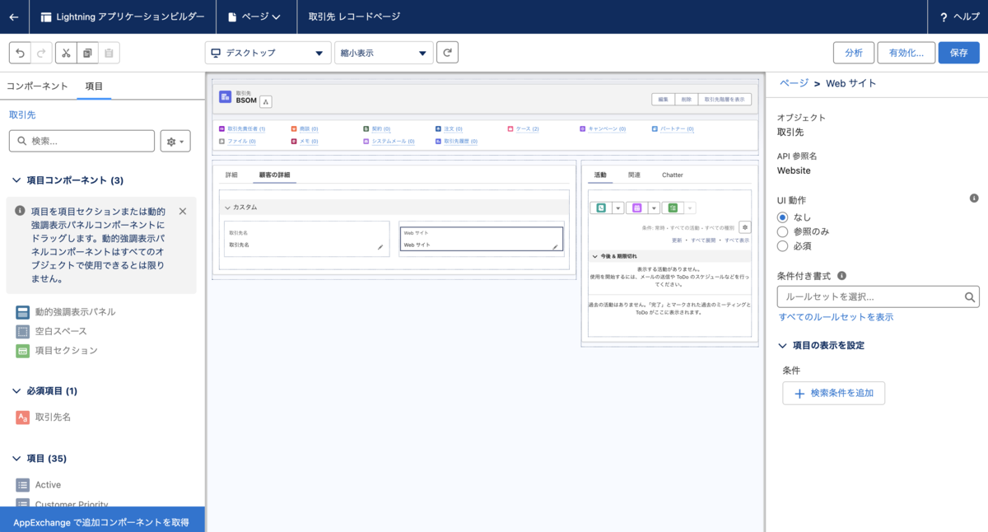The image size is (988, 532).
Task: Click the ページ breadcrumb link
Action: click(794, 83)
